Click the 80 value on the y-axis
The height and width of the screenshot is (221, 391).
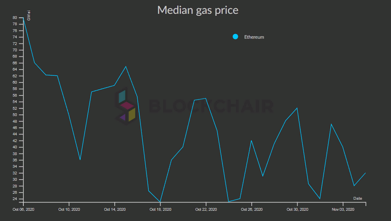tap(15, 18)
